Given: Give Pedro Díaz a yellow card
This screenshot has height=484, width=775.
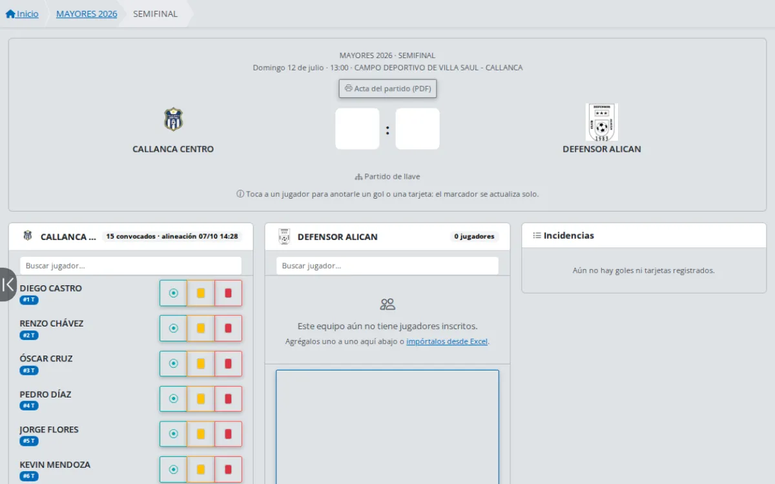Looking at the screenshot, I should (x=201, y=399).
